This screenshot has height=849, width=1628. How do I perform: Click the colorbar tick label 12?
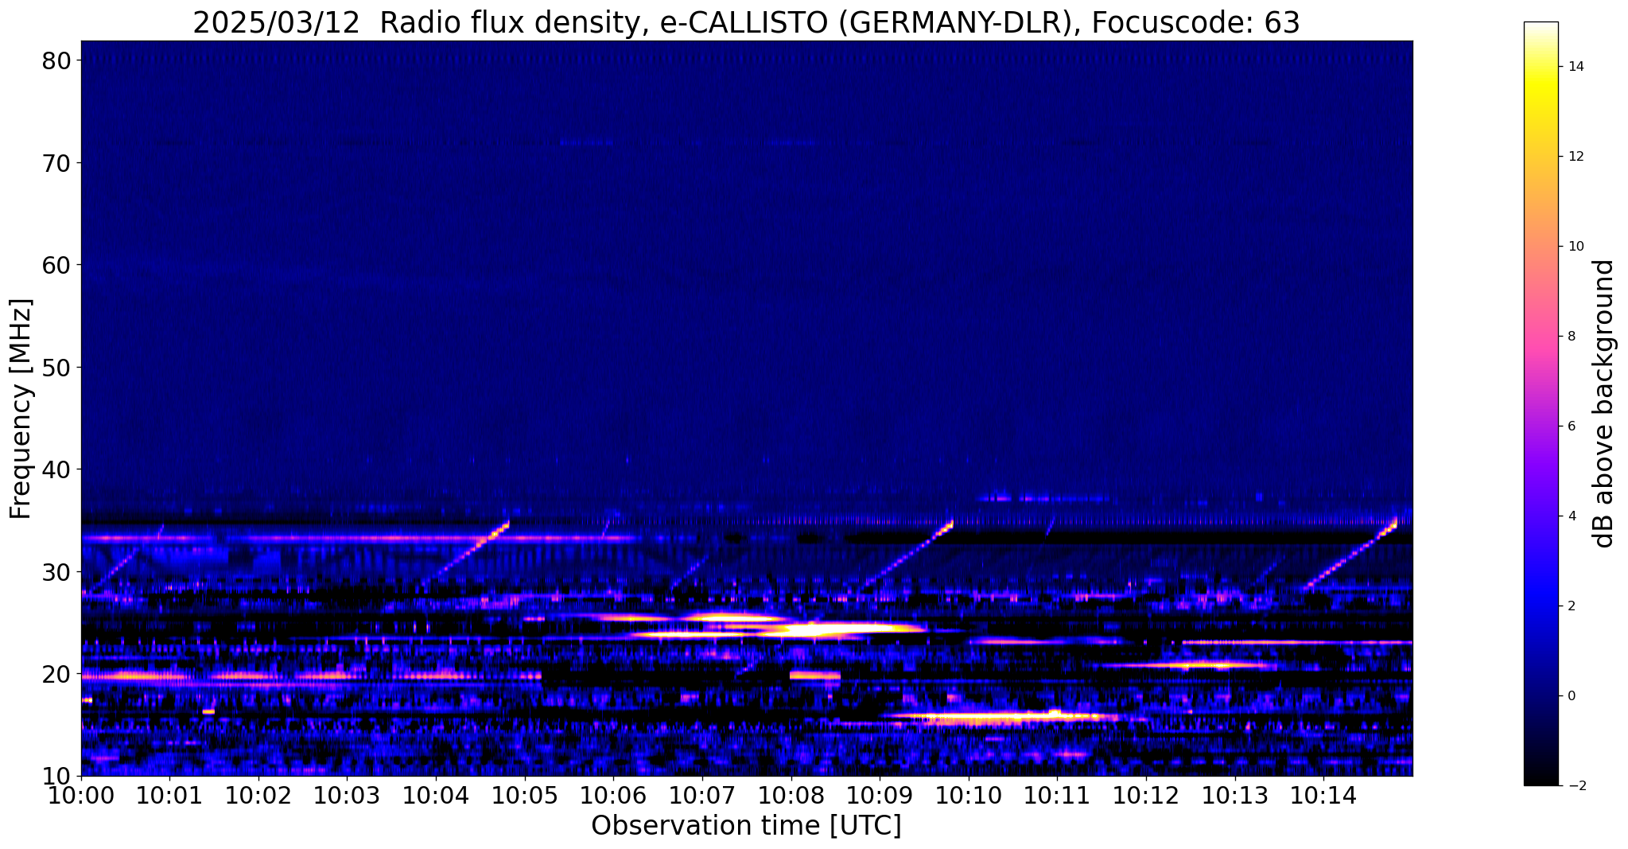click(1576, 157)
